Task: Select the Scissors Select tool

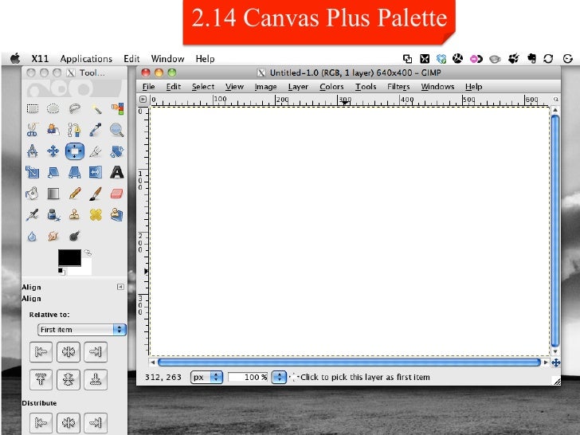Action: pyautogui.click(x=33, y=130)
